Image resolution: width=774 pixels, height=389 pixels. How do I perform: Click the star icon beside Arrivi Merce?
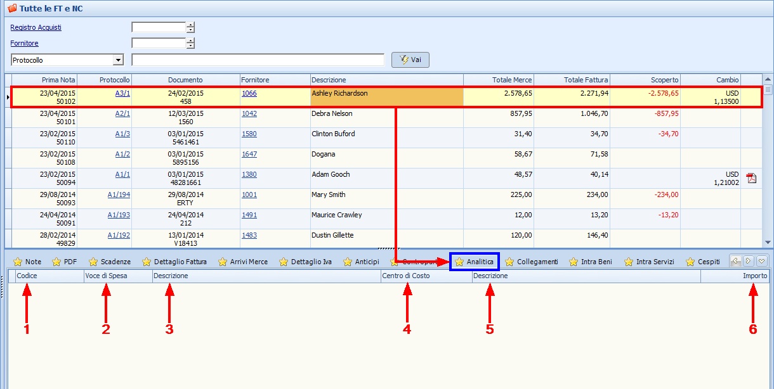223,262
